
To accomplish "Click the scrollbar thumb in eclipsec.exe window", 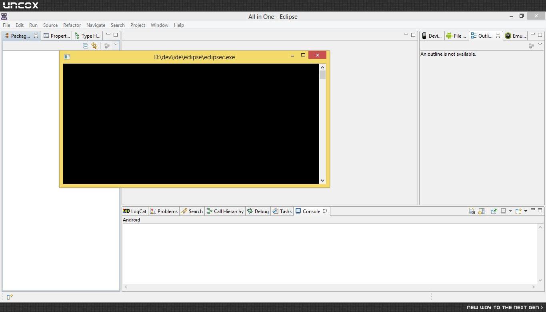I will tap(322, 75).
